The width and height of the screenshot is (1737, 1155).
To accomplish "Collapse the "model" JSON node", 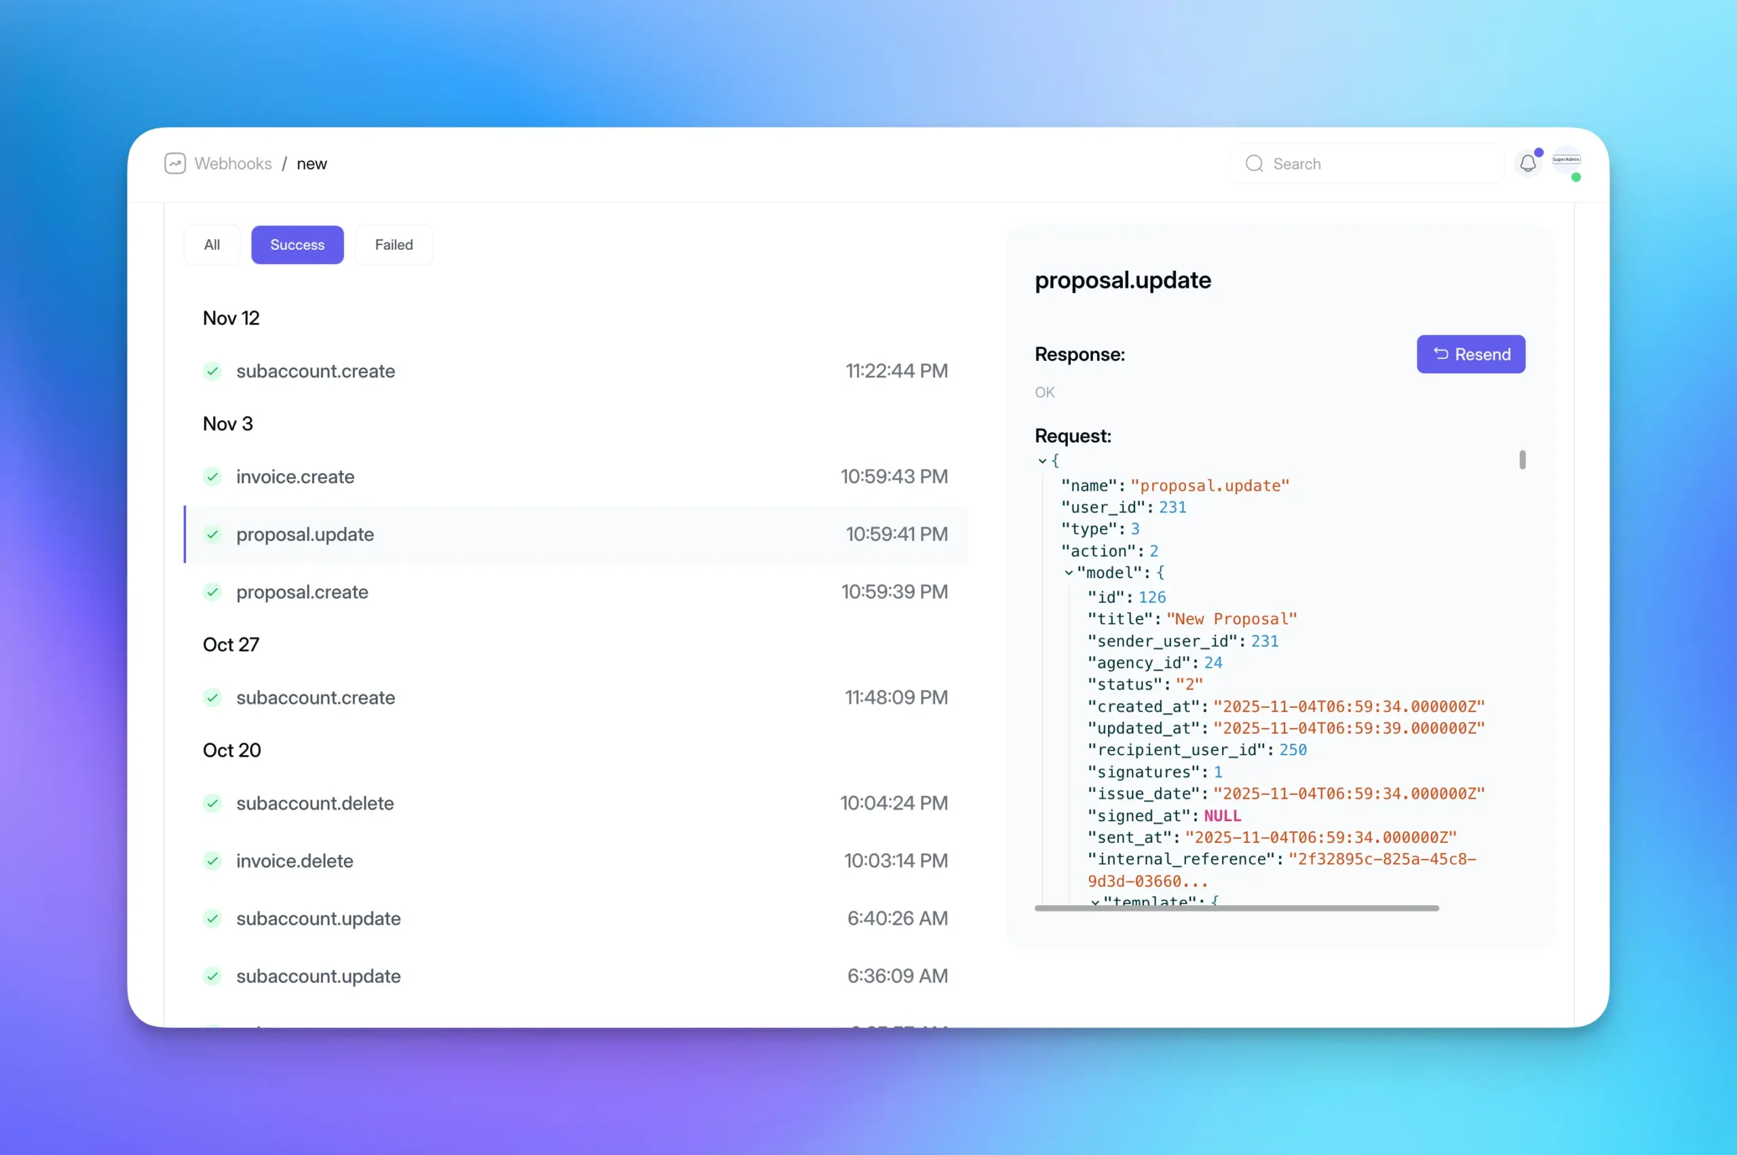I will click(1069, 572).
